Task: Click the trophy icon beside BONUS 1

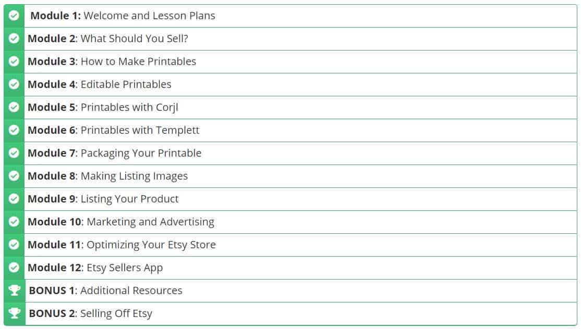Action: 14,290
